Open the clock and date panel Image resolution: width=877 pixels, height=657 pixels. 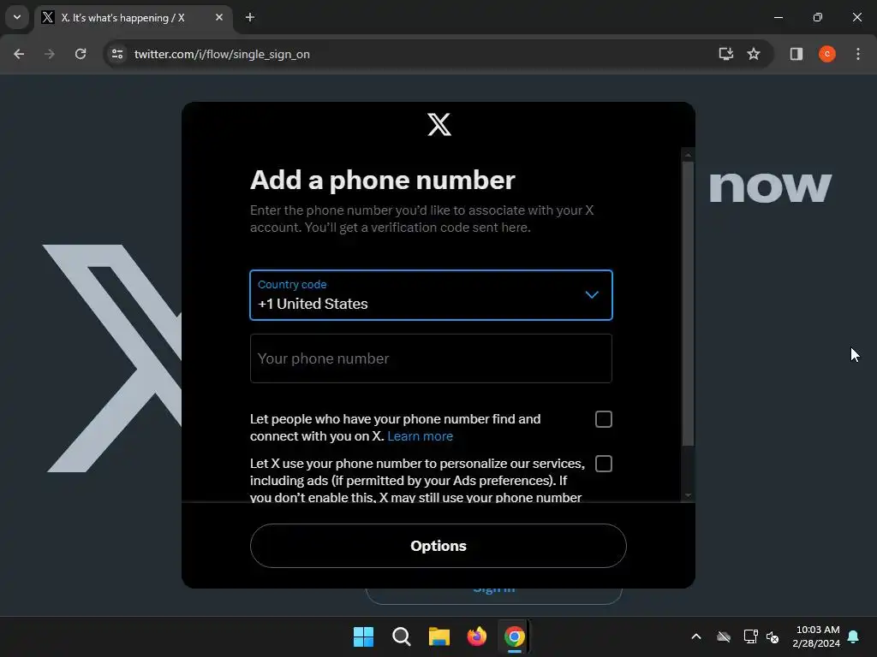pyautogui.click(x=816, y=636)
